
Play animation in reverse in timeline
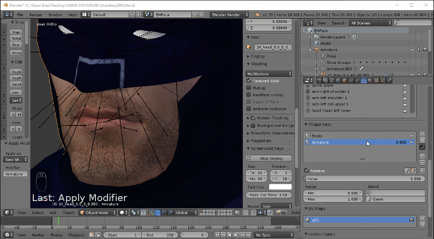[x=230, y=235]
